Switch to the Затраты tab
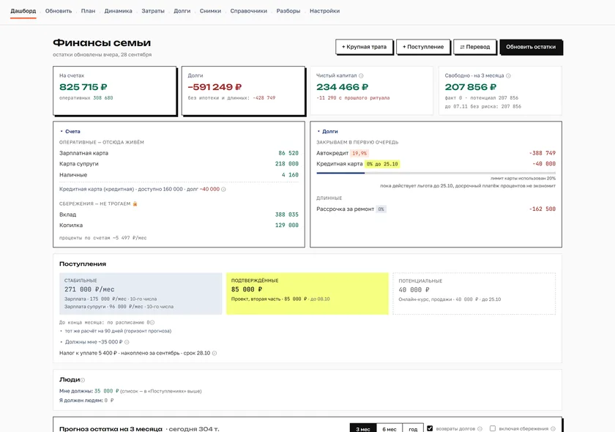Image resolution: width=615 pixels, height=432 pixels. tap(153, 11)
